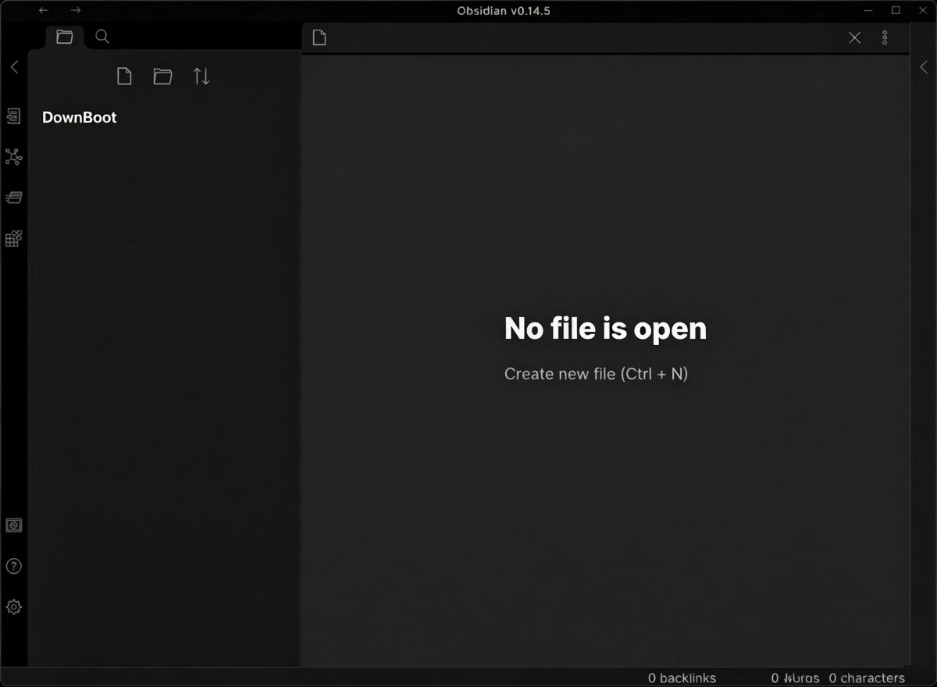This screenshot has height=687, width=937.
Task: Navigate back with the arrow
Action: point(44,10)
